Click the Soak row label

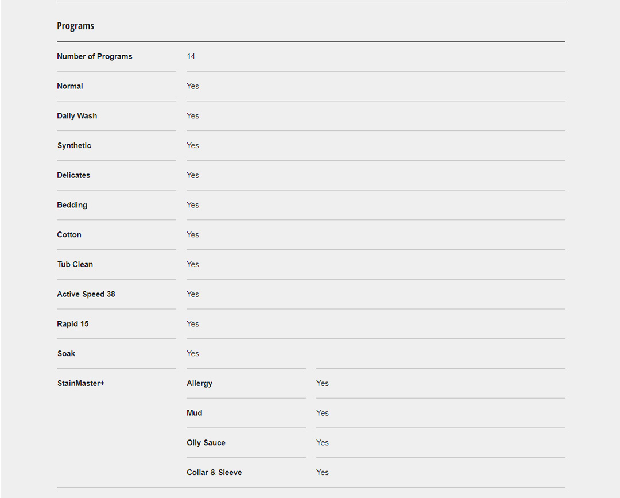(67, 354)
